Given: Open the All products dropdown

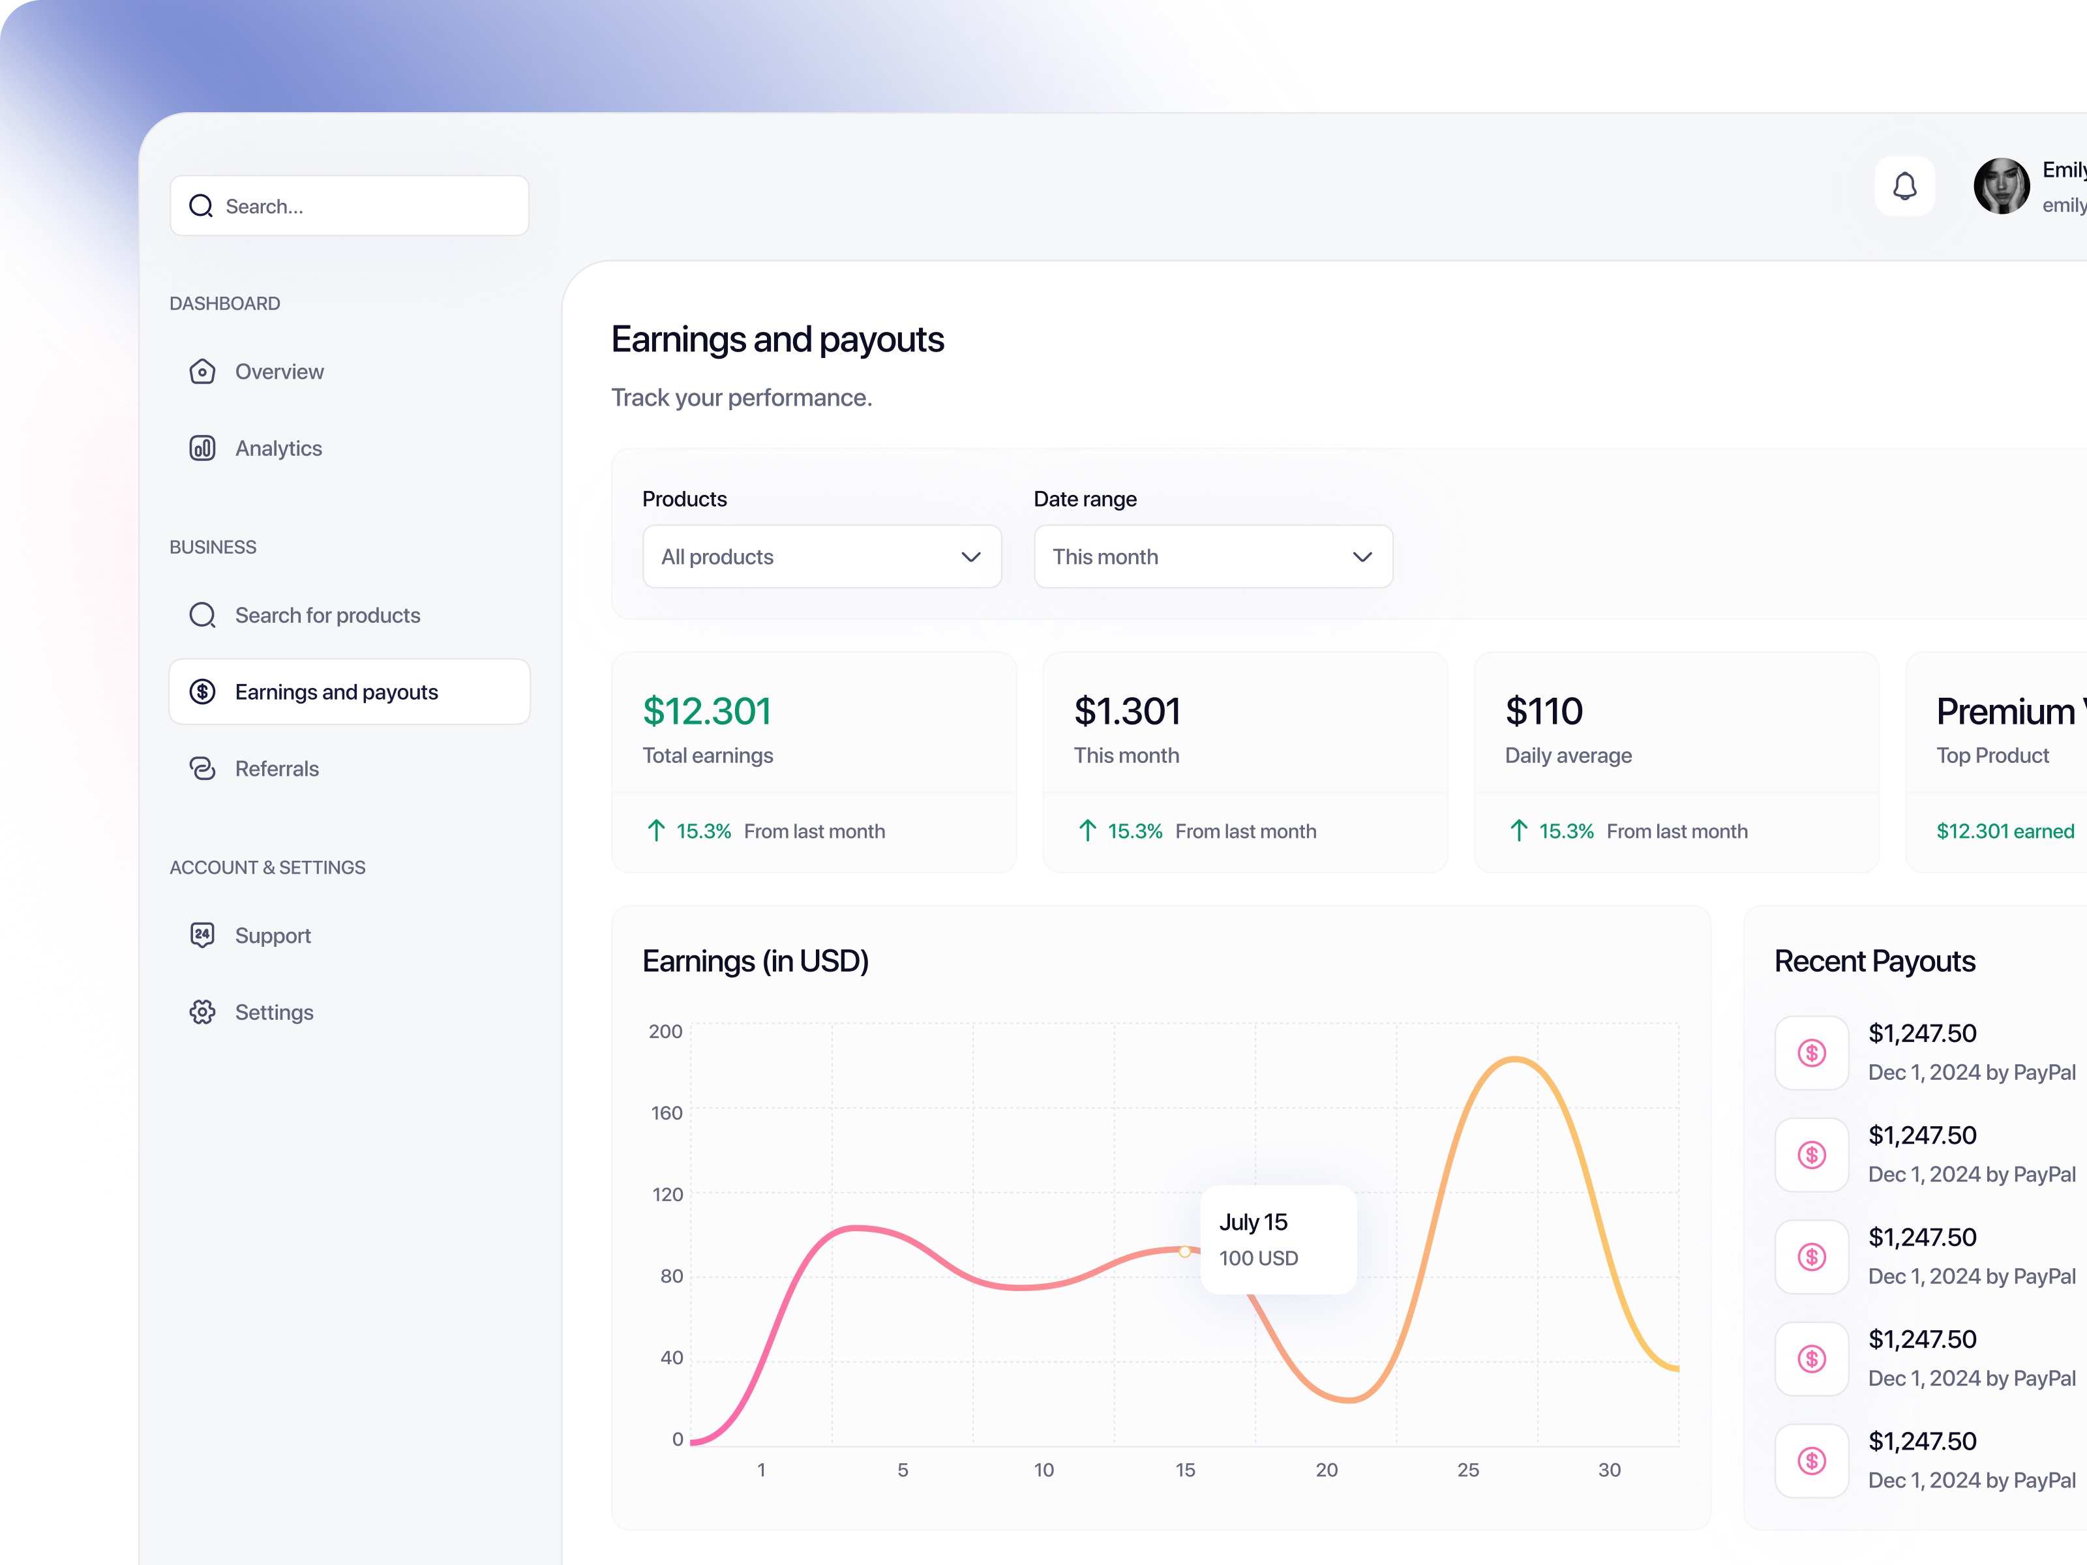Looking at the screenshot, I should [821, 557].
